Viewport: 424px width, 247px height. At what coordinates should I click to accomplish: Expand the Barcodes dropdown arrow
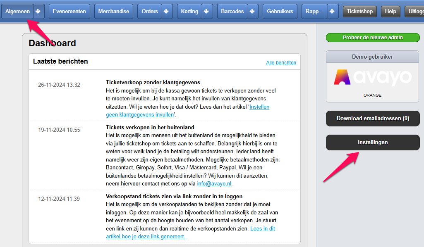[252, 11]
